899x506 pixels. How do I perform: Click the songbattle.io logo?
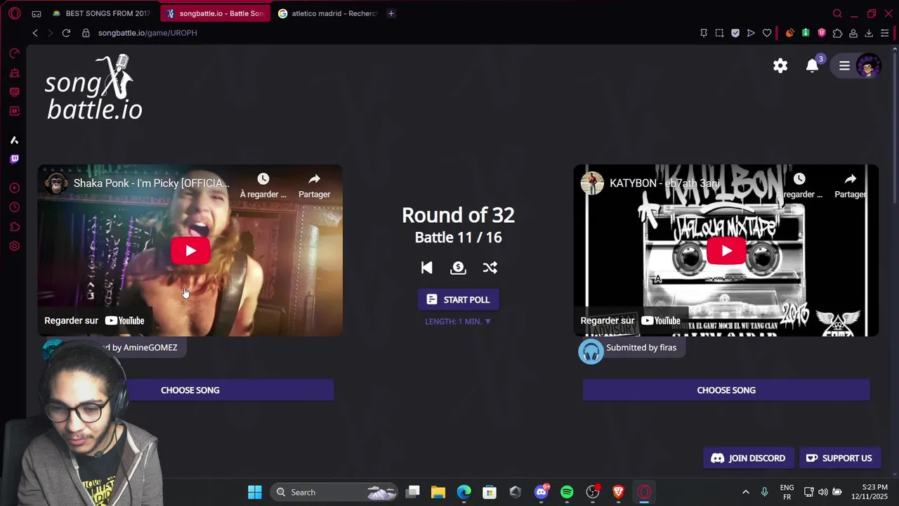[x=93, y=87]
